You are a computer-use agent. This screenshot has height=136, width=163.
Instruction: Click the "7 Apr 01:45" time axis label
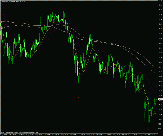tap(73, 135)
